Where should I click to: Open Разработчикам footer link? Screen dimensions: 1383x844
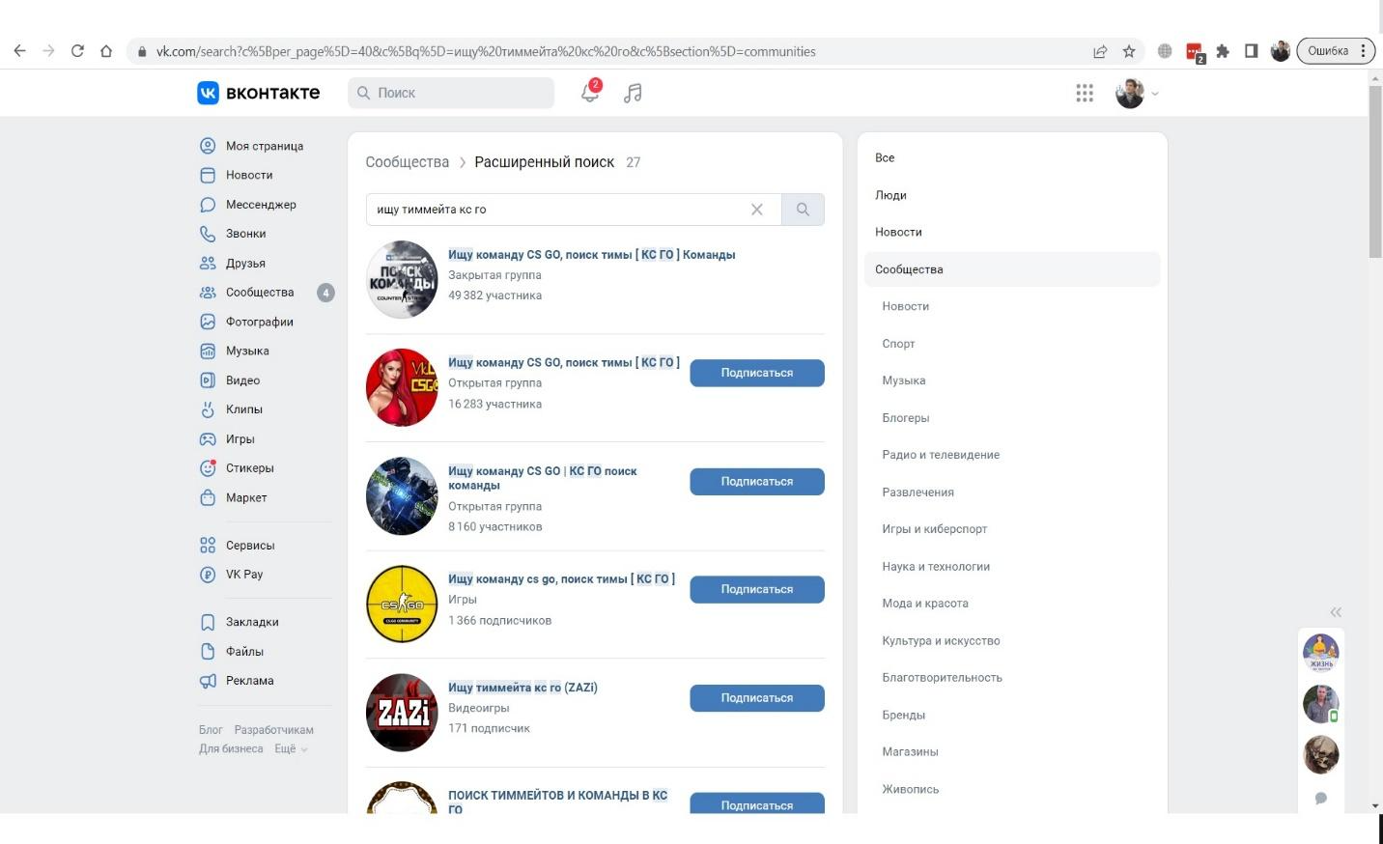click(274, 730)
